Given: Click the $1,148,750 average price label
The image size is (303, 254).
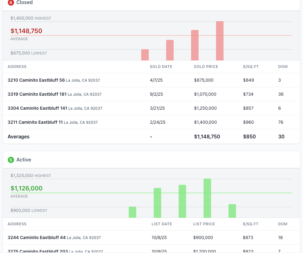Looking at the screenshot, I should click(26, 31).
